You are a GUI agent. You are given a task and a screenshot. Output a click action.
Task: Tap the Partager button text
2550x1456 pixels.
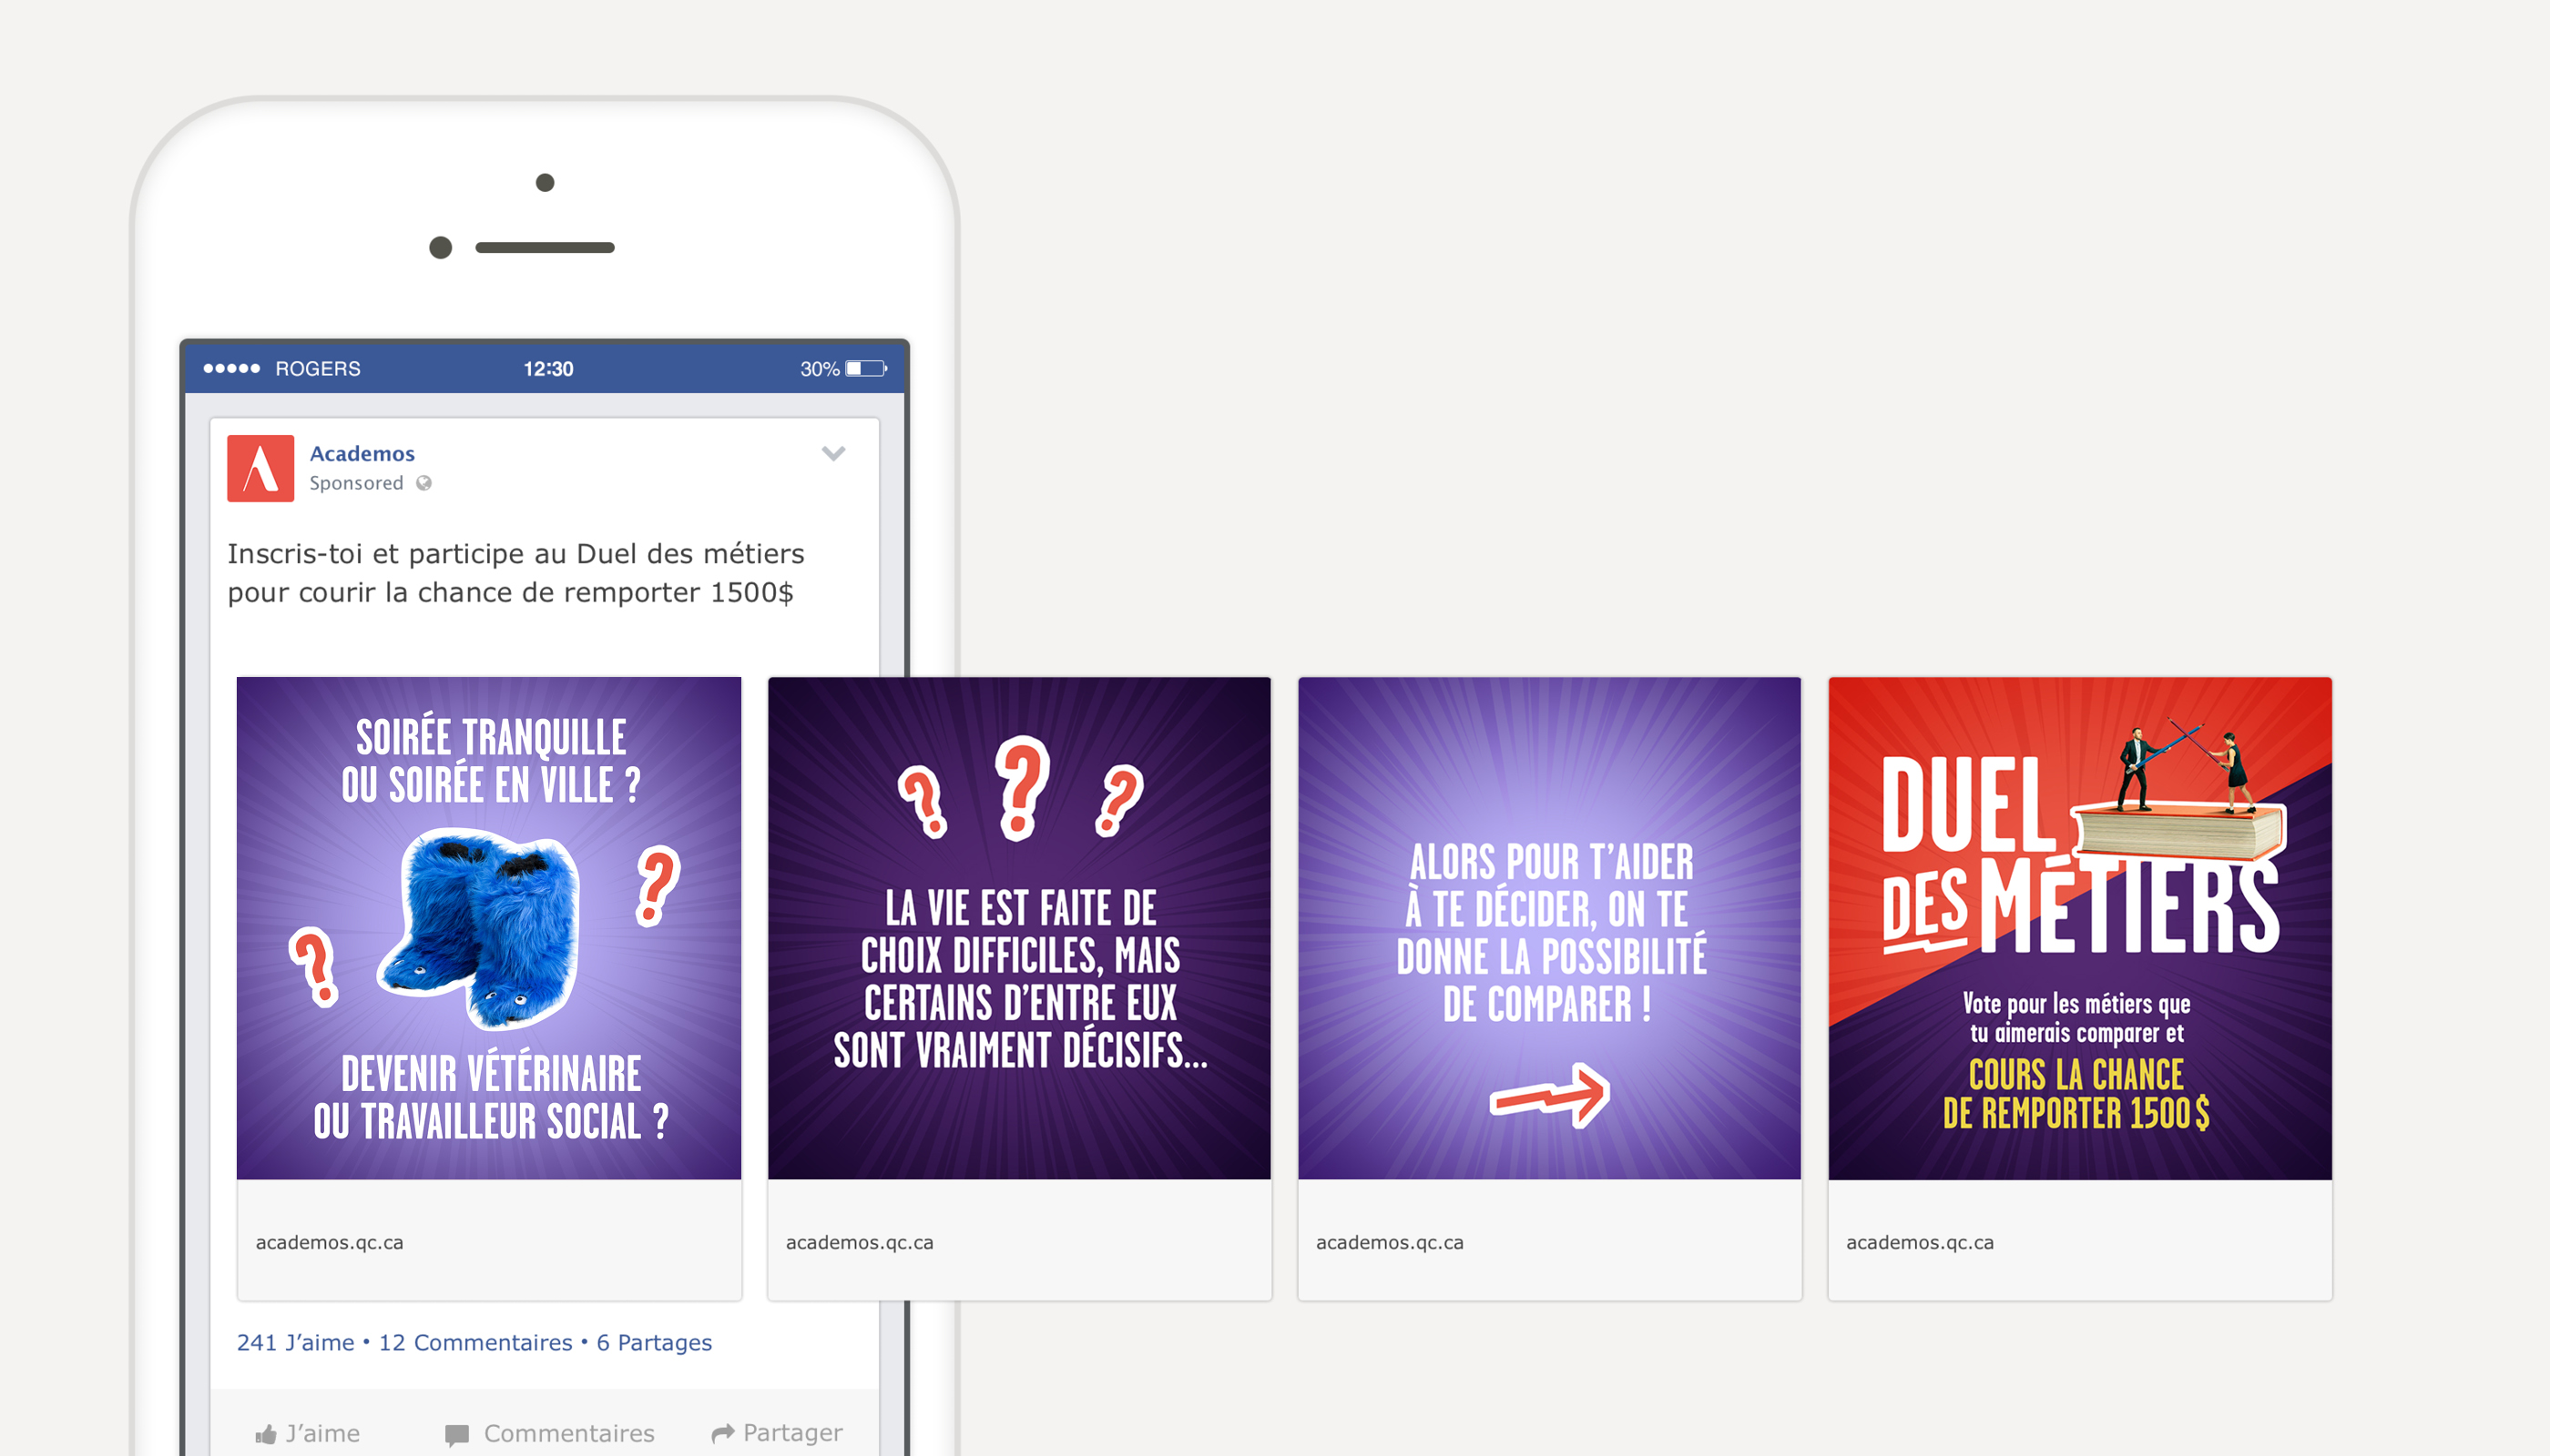[792, 1433]
